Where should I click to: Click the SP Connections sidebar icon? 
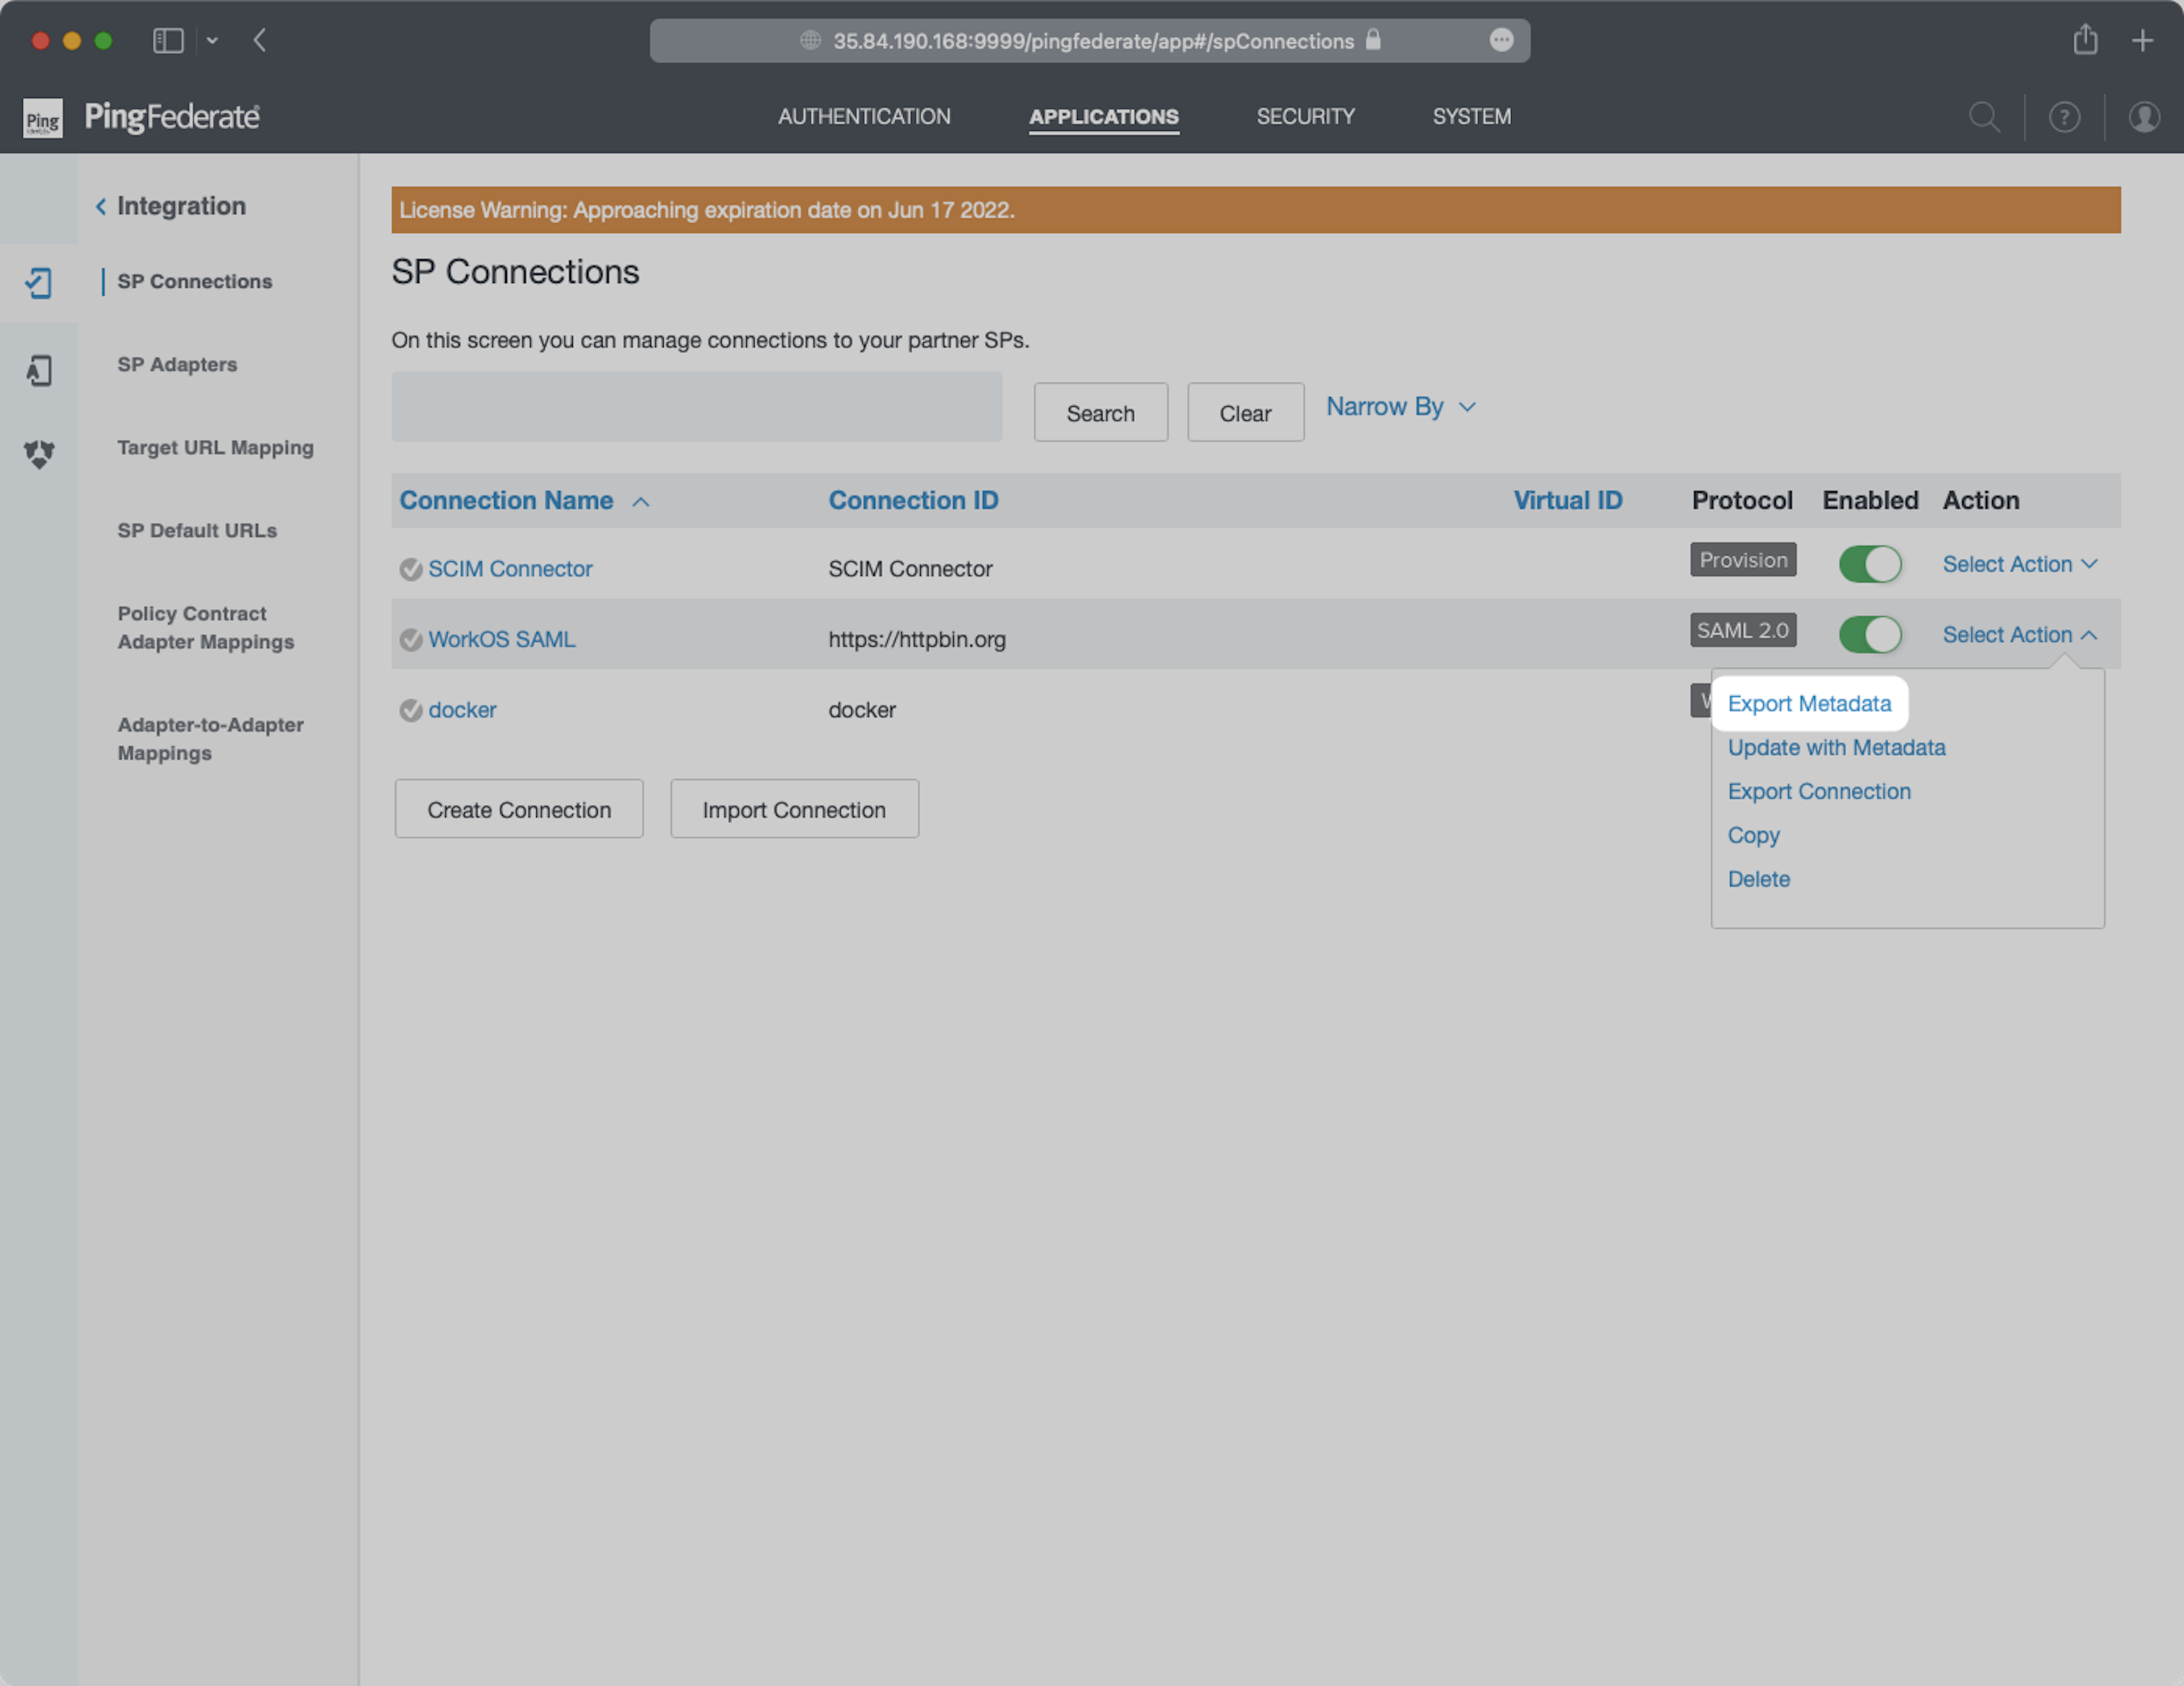(x=38, y=283)
